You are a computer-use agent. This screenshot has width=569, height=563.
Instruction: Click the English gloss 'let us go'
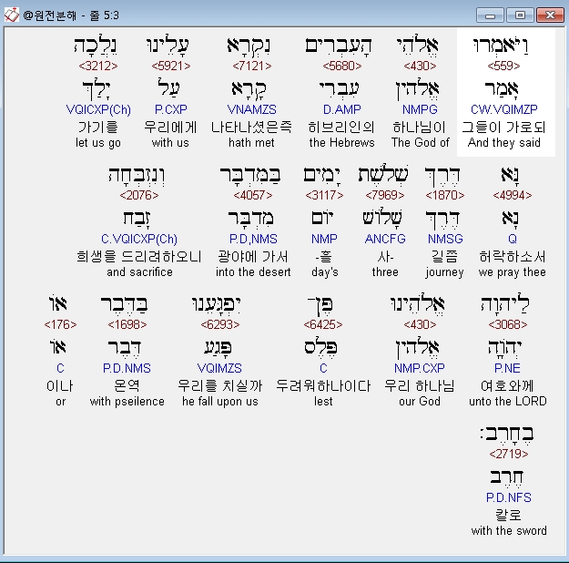[x=98, y=143]
